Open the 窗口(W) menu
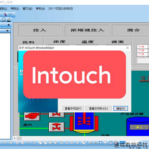149x149 pixels. [27, 9]
